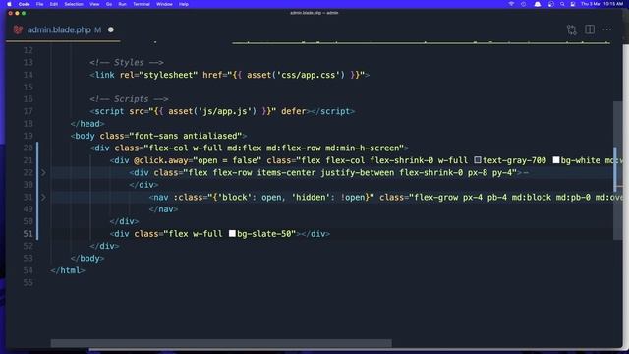Click the 'M' modified git badge on the tab
629x354 pixels.
coord(98,30)
